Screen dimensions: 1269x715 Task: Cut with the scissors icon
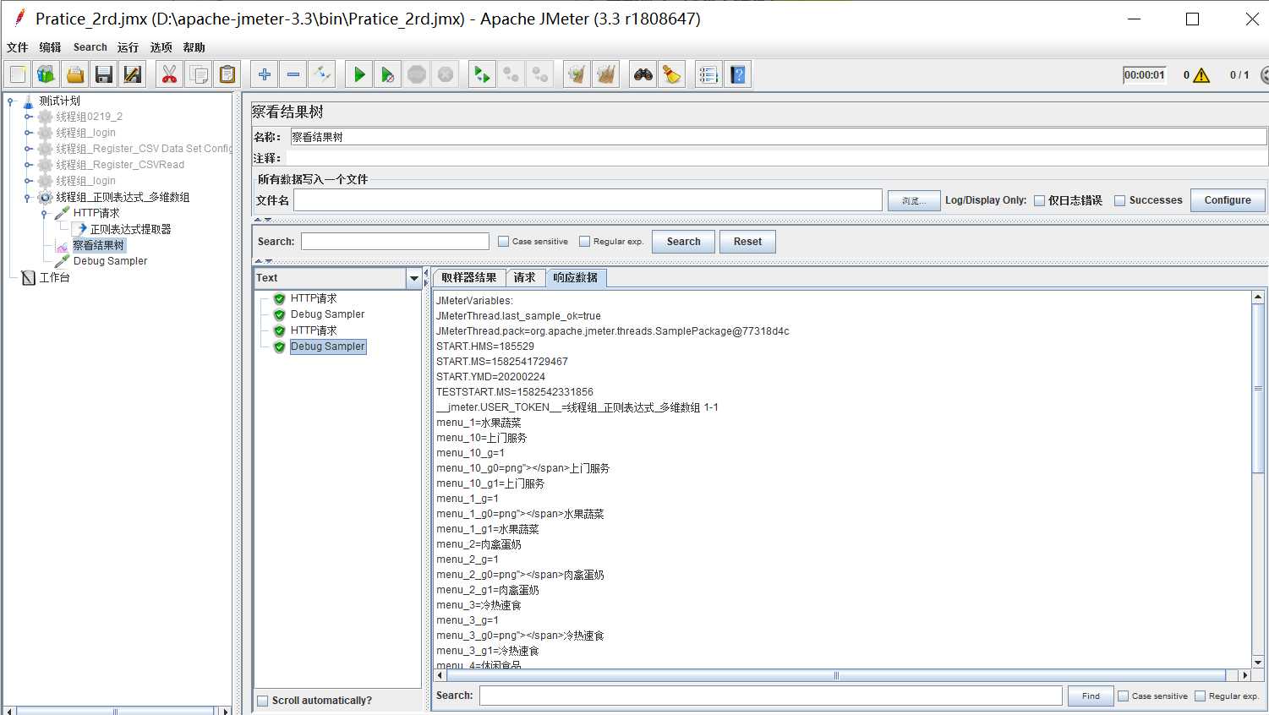(x=170, y=74)
